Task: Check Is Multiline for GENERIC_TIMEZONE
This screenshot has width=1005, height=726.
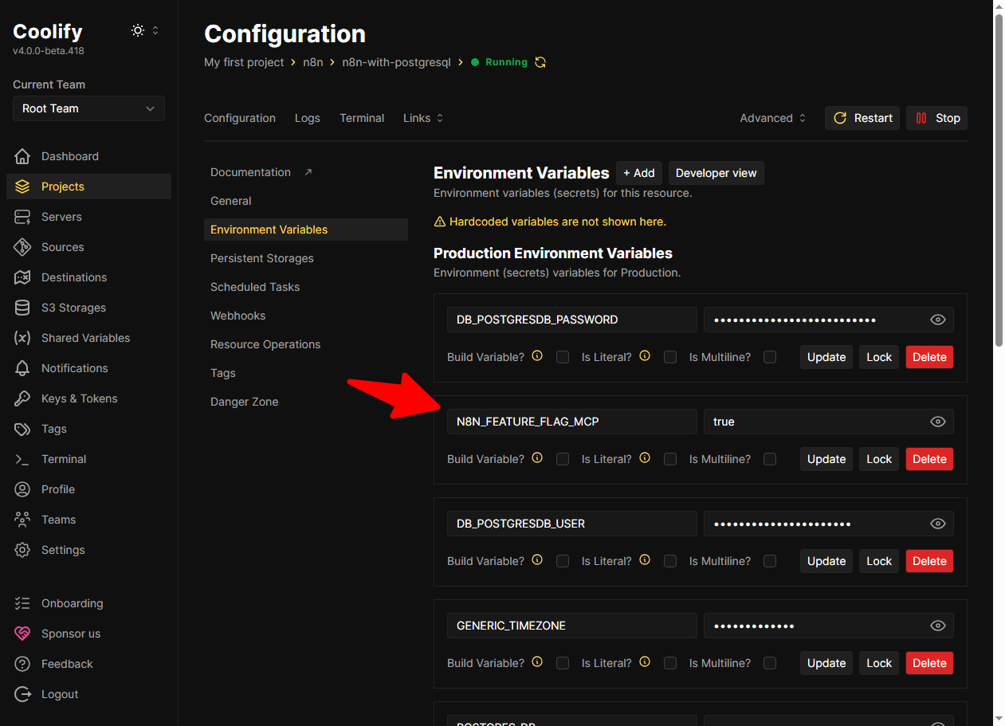Action: (x=770, y=663)
